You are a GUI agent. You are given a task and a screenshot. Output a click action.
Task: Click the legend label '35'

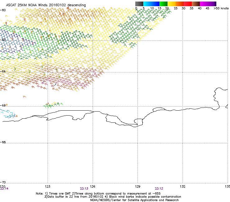[x=191, y=8]
